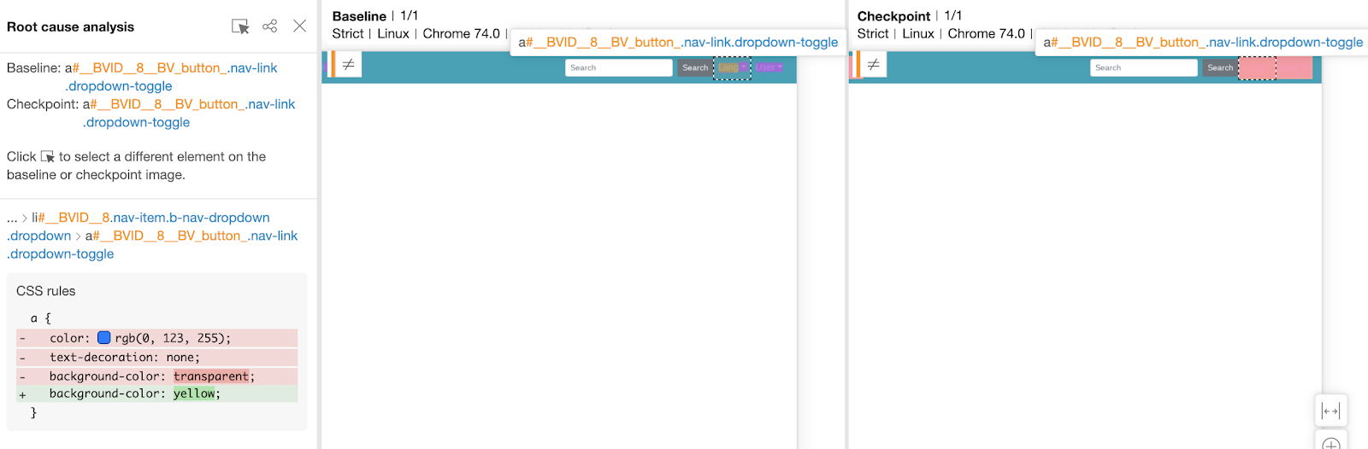Click the ellipsis at breadcrumb start
Image resolution: width=1368 pixels, height=449 pixels.
pos(12,218)
